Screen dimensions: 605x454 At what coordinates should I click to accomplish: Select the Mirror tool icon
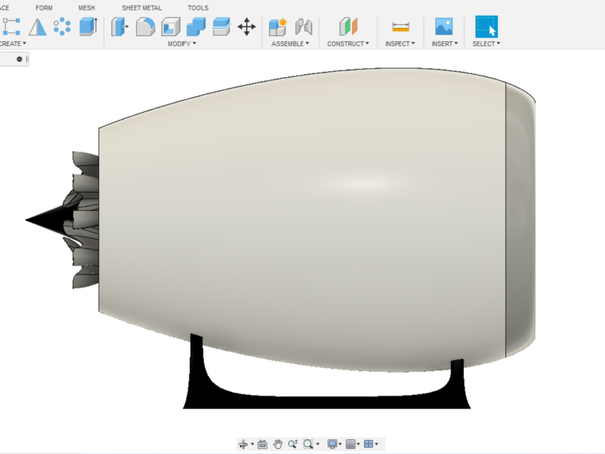click(x=304, y=27)
